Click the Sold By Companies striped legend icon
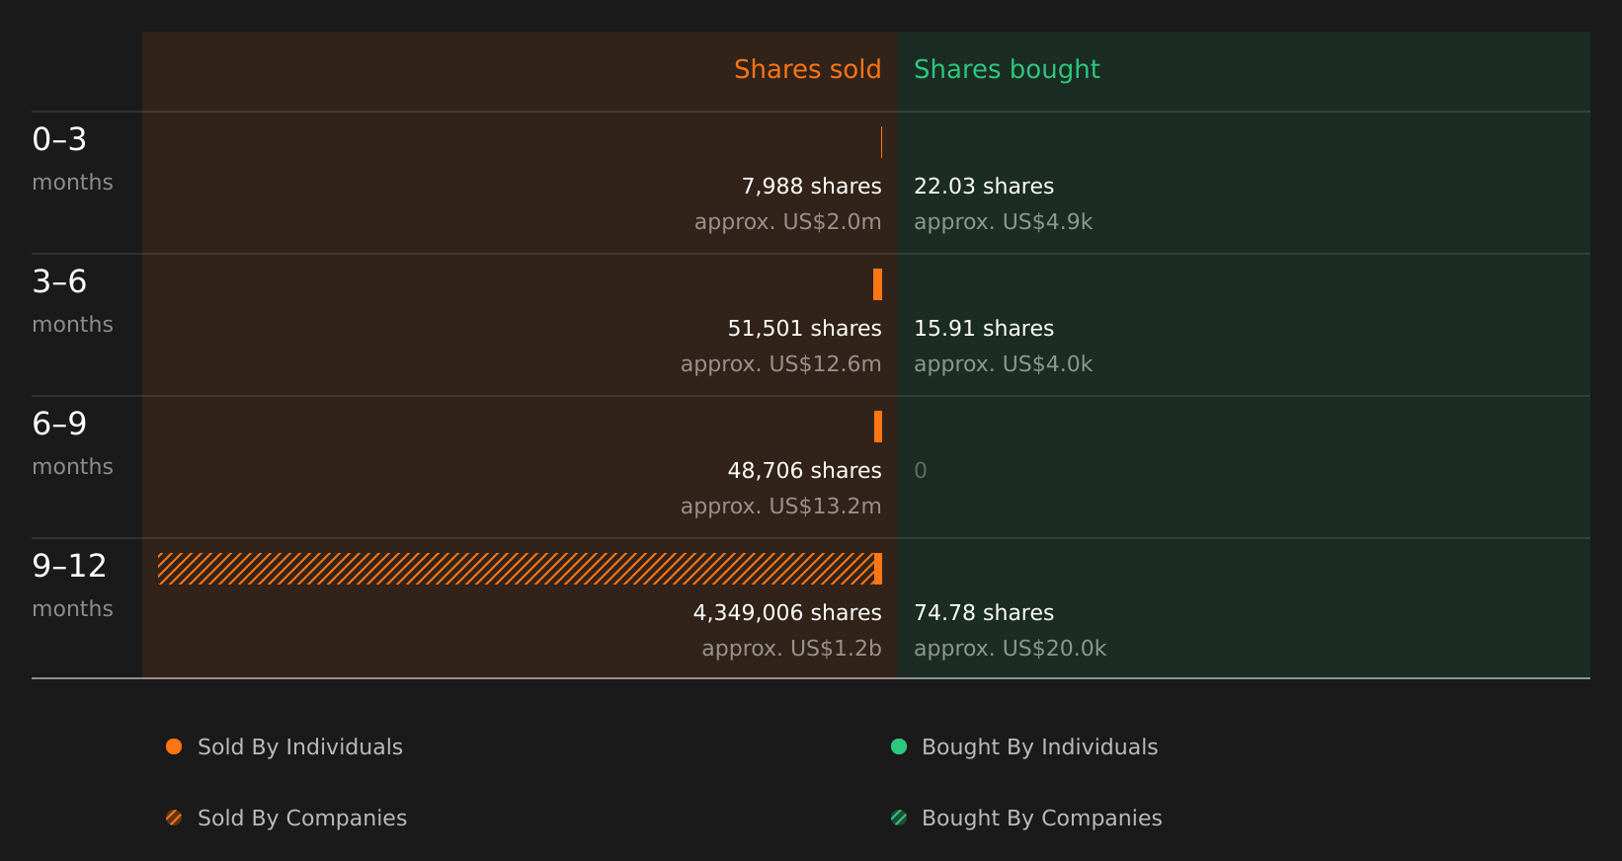The width and height of the screenshot is (1622, 861). click(174, 818)
